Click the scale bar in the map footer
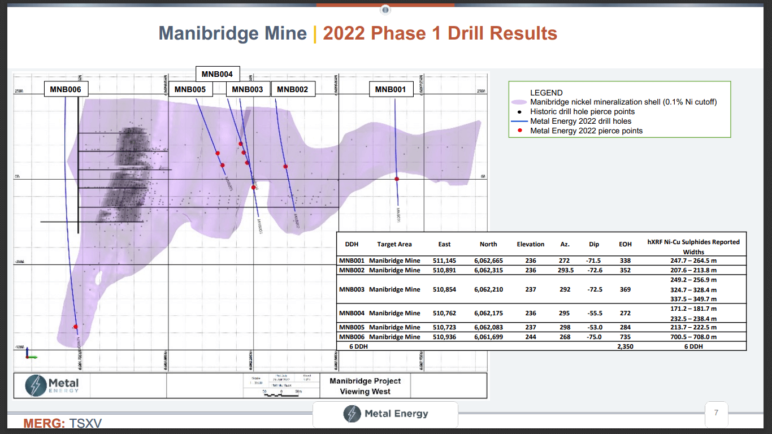Viewport: 772px width, 434px height. coord(281,394)
